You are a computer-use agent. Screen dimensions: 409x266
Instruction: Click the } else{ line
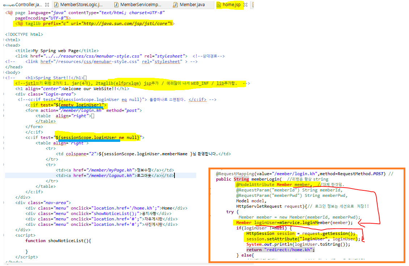[245, 255]
